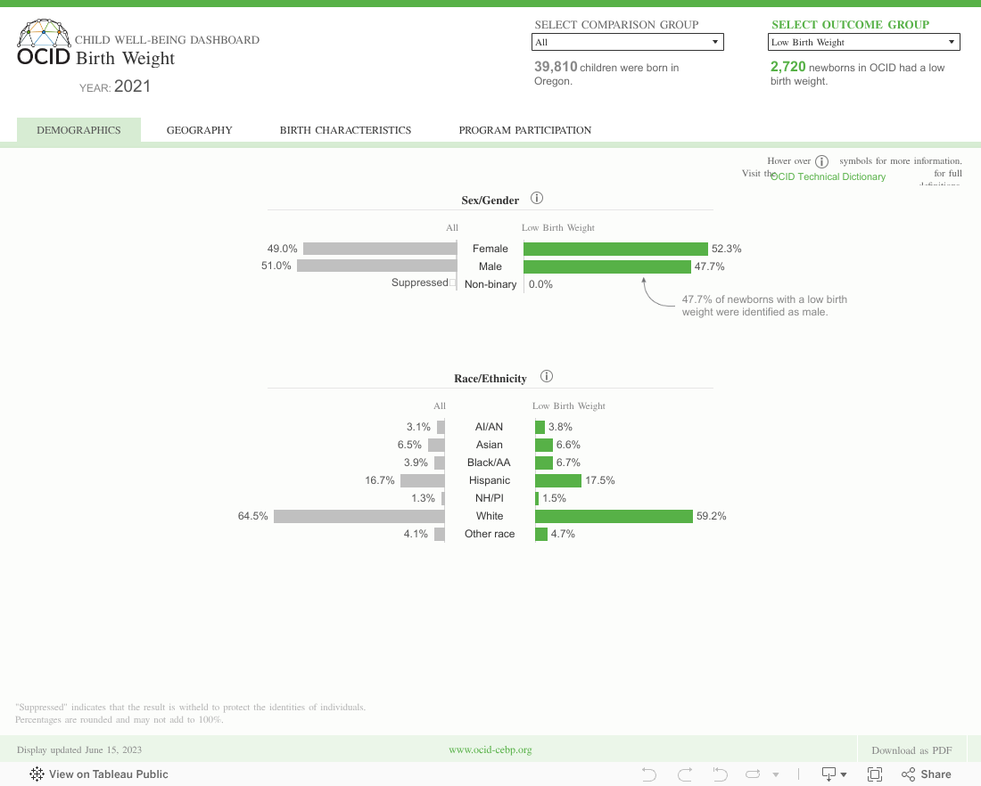The image size is (981, 786).
Task: Click the Tableau logo icon
Action: (37, 774)
